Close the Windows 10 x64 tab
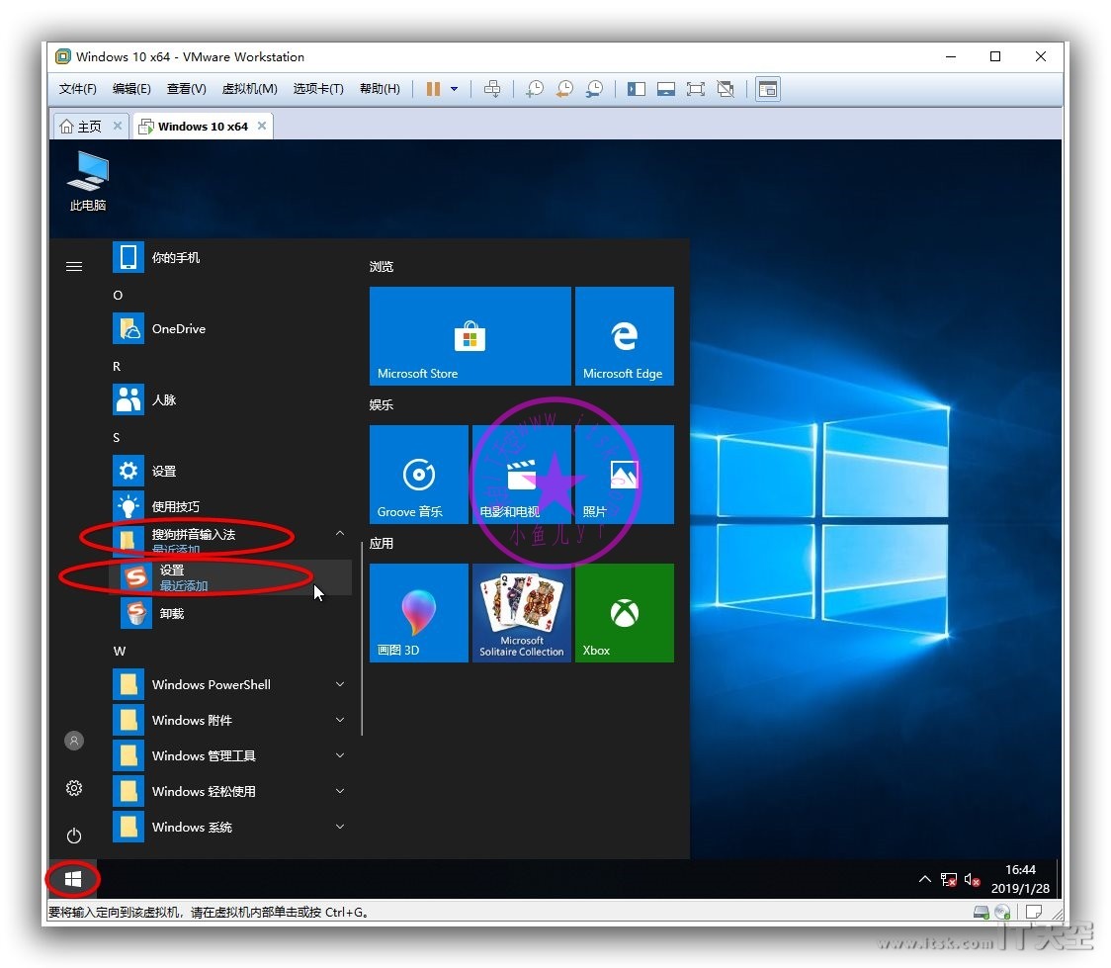The width and height of the screenshot is (1111, 968). (262, 126)
